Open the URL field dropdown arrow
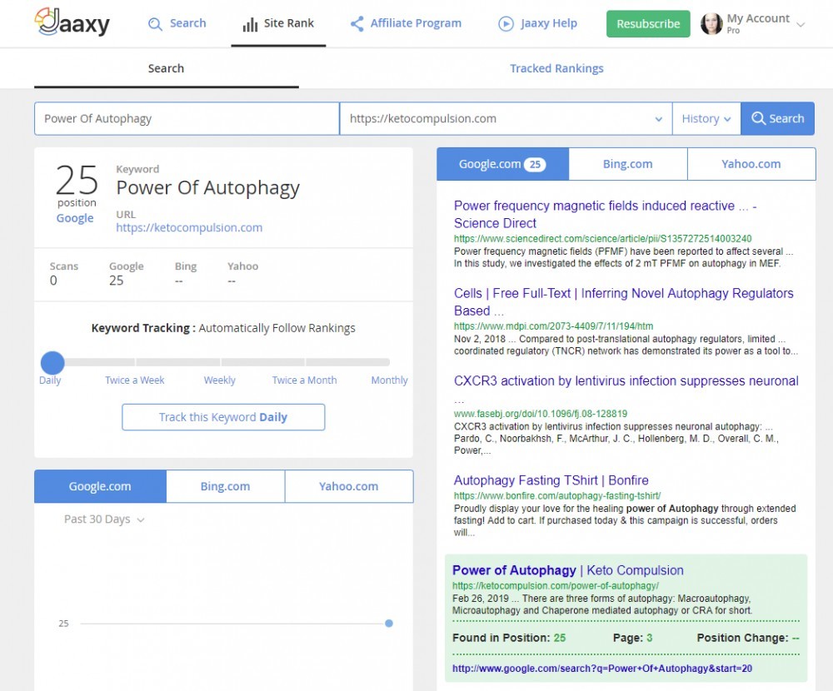The width and height of the screenshot is (833, 691). point(658,119)
